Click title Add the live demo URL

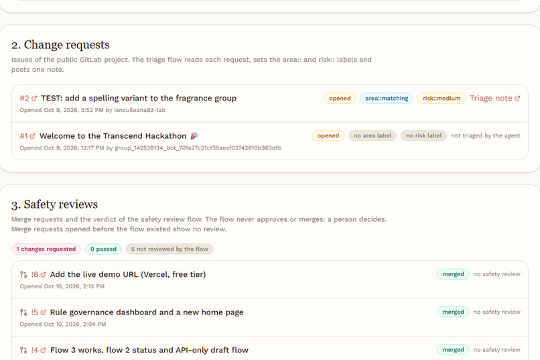[128, 275]
